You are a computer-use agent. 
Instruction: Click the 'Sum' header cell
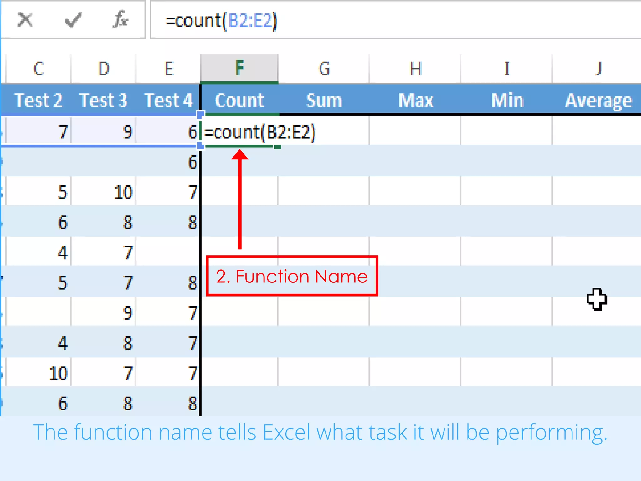[x=324, y=100]
